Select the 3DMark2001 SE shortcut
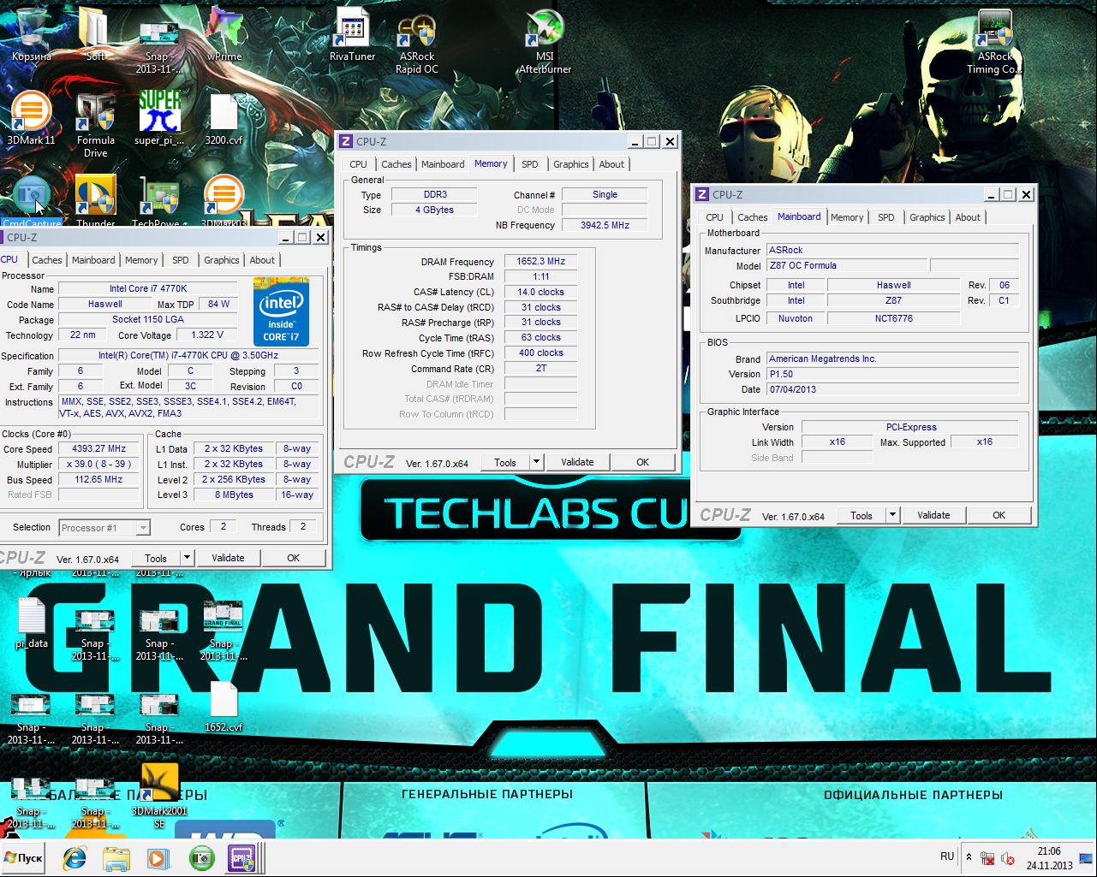The image size is (1097, 877). (x=159, y=796)
